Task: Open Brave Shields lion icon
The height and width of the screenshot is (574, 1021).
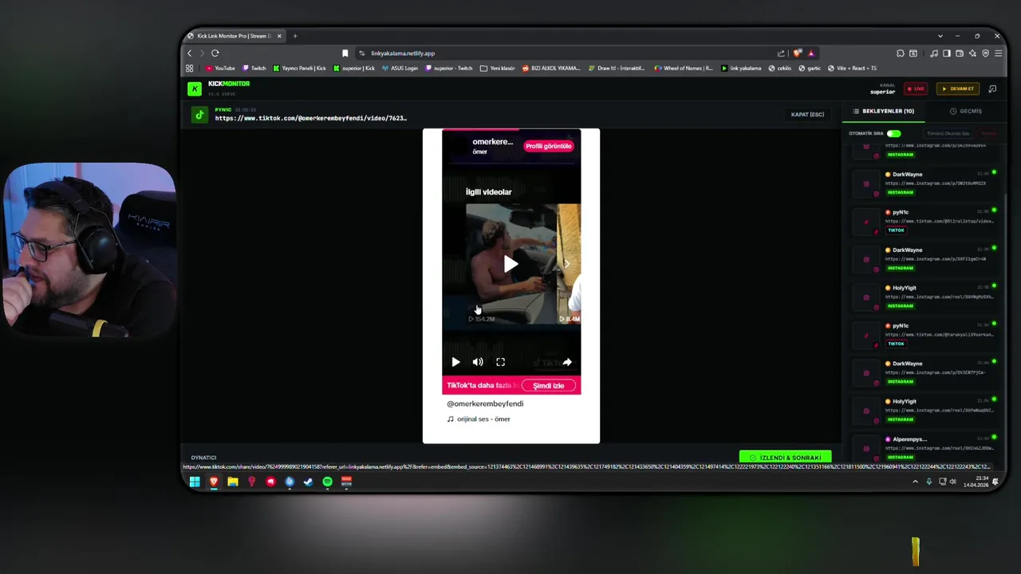Action: coord(797,53)
